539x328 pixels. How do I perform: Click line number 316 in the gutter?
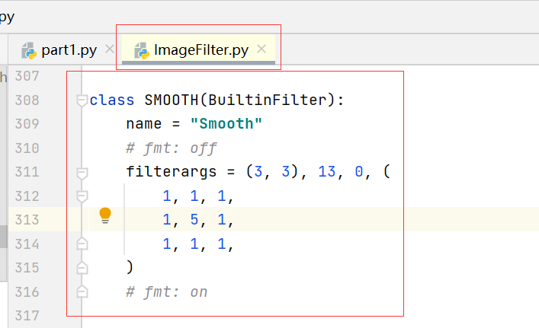point(27,292)
